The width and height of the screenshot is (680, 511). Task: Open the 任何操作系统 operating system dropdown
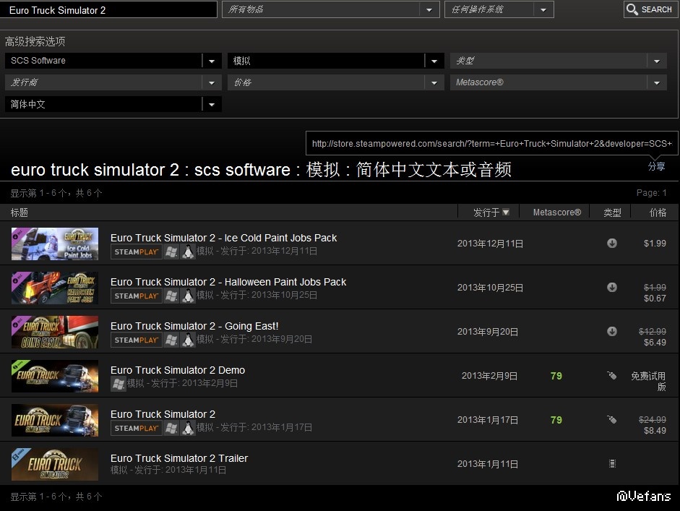pos(543,9)
